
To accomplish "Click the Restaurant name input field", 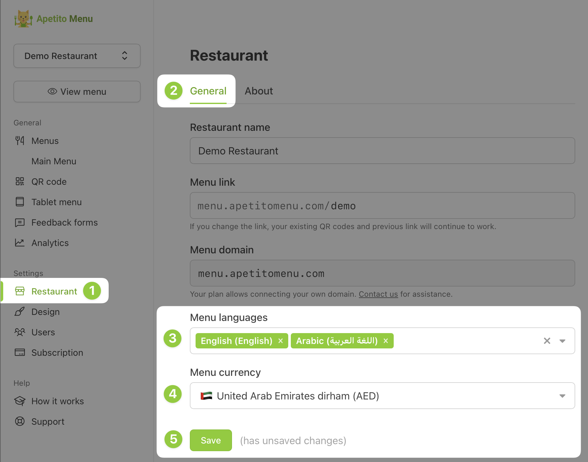I will coord(382,151).
